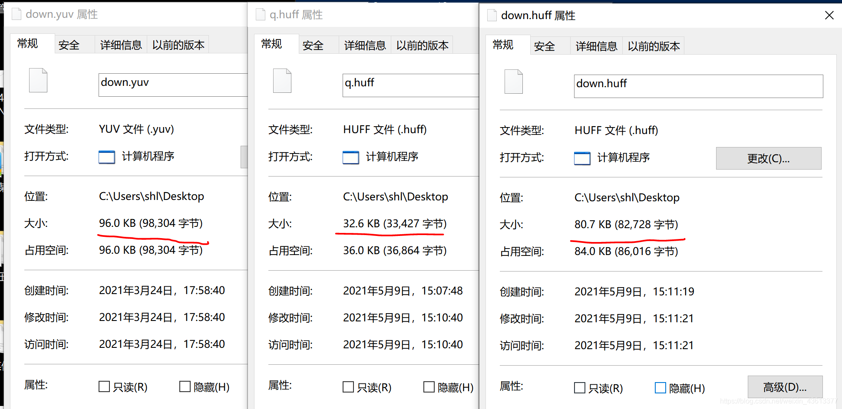Click the large file icon in down.yuv properties
The height and width of the screenshot is (409, 842).
pyautogui.click(x=38, y=80)
